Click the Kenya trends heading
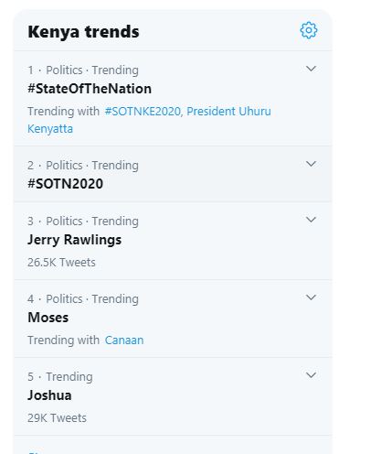This screenshot has height=454, width=381. click(x=83, y=32)
